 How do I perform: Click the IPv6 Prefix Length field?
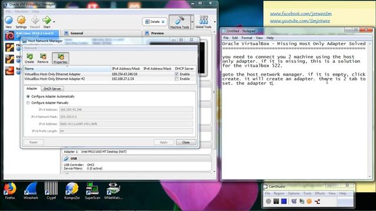tap(126, 131)
